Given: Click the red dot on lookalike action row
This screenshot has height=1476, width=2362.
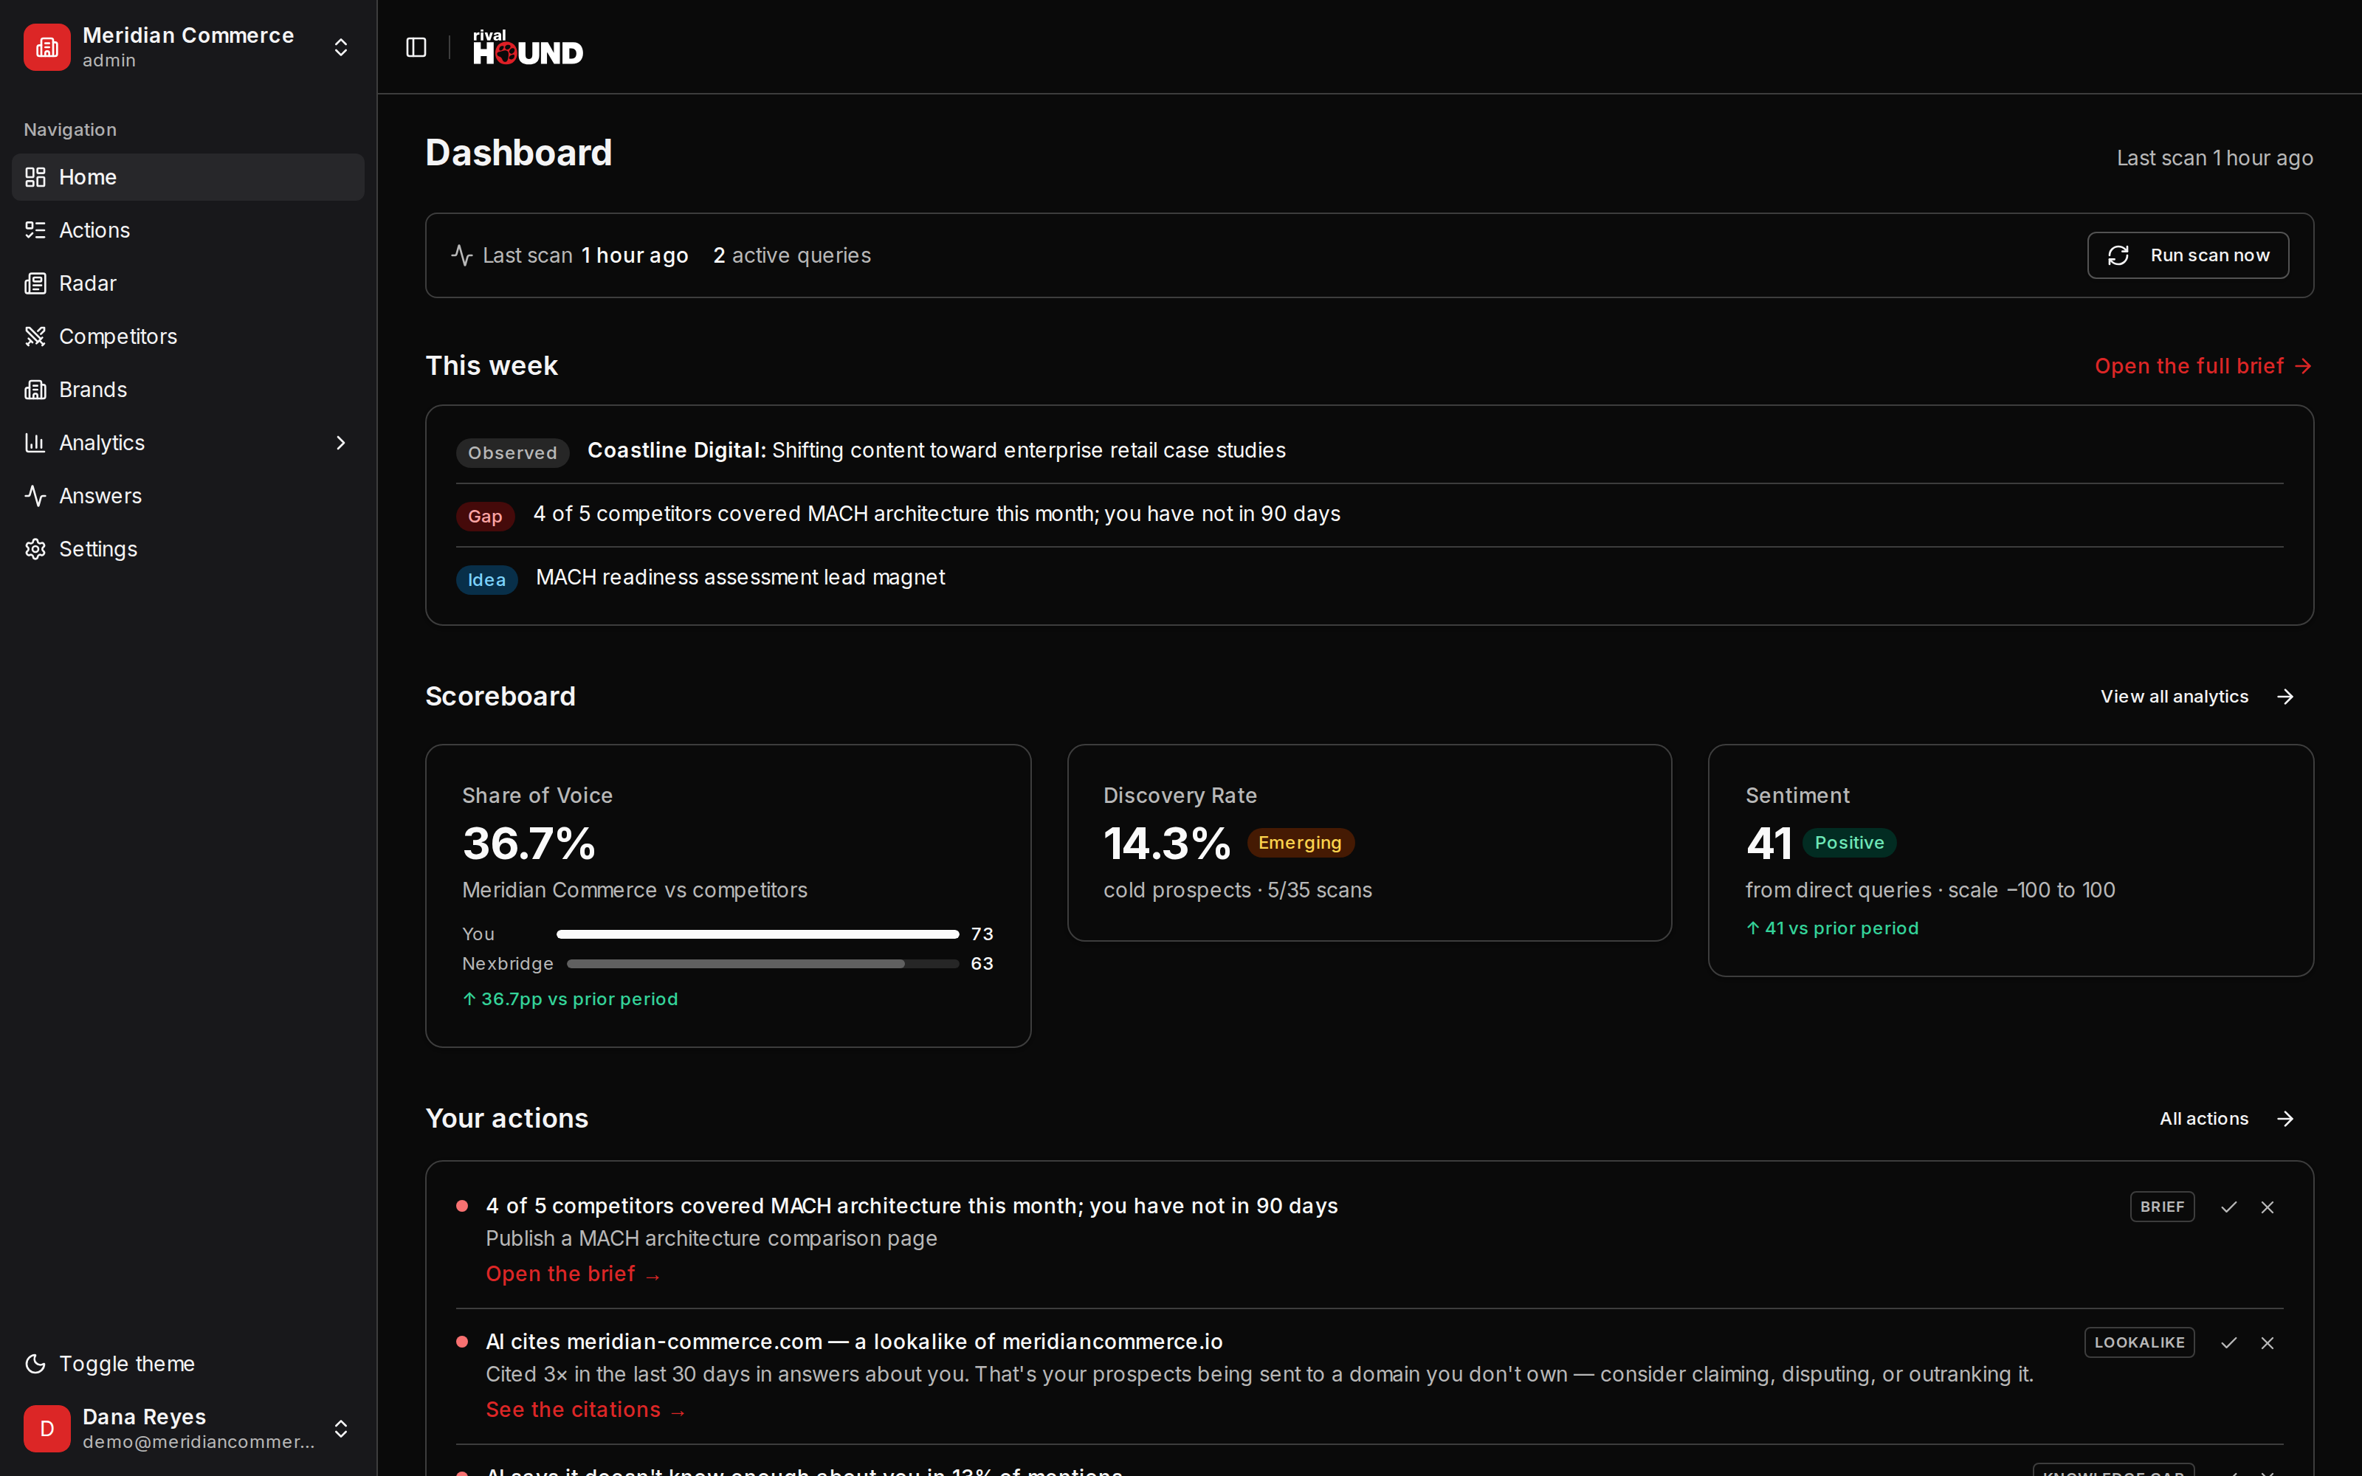Looking at the screenshot, I should click(461, 1341).
